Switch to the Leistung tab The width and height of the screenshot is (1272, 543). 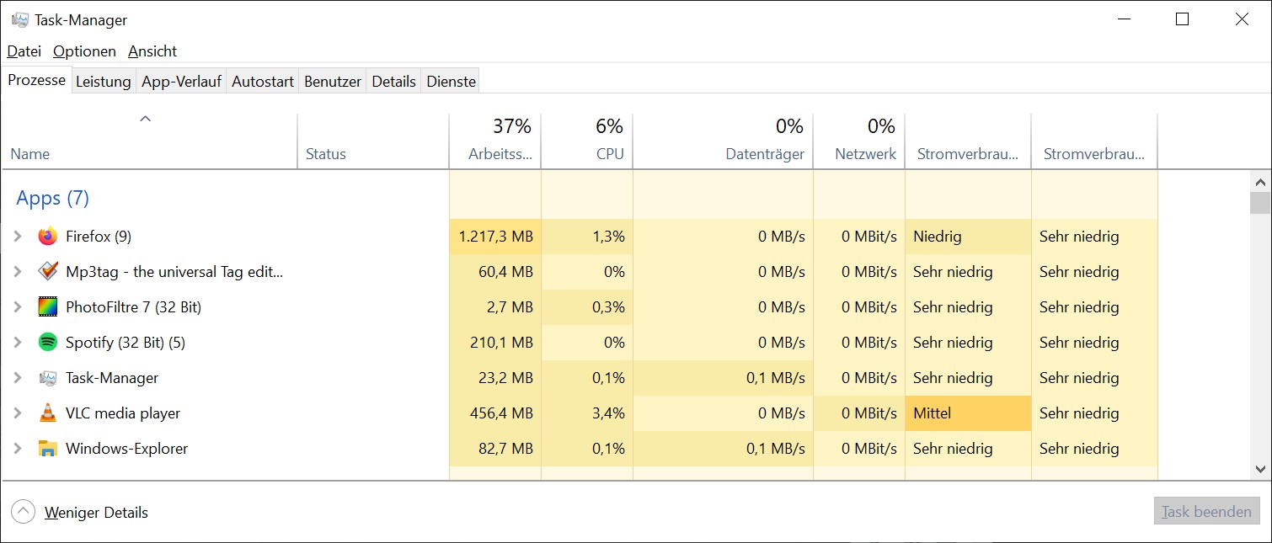(103, 82)
